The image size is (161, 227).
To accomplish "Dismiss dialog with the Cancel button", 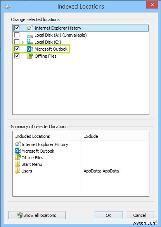I will pyautogui.click(x=140, y=215).
